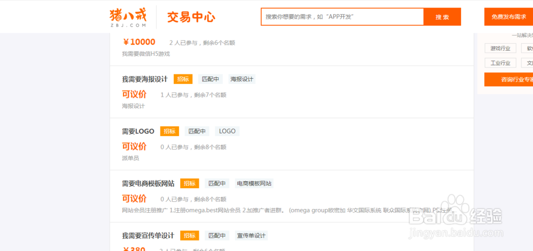
Task: Select 2 人已参与，剩余6个名额 text
Action: (202, 43)
